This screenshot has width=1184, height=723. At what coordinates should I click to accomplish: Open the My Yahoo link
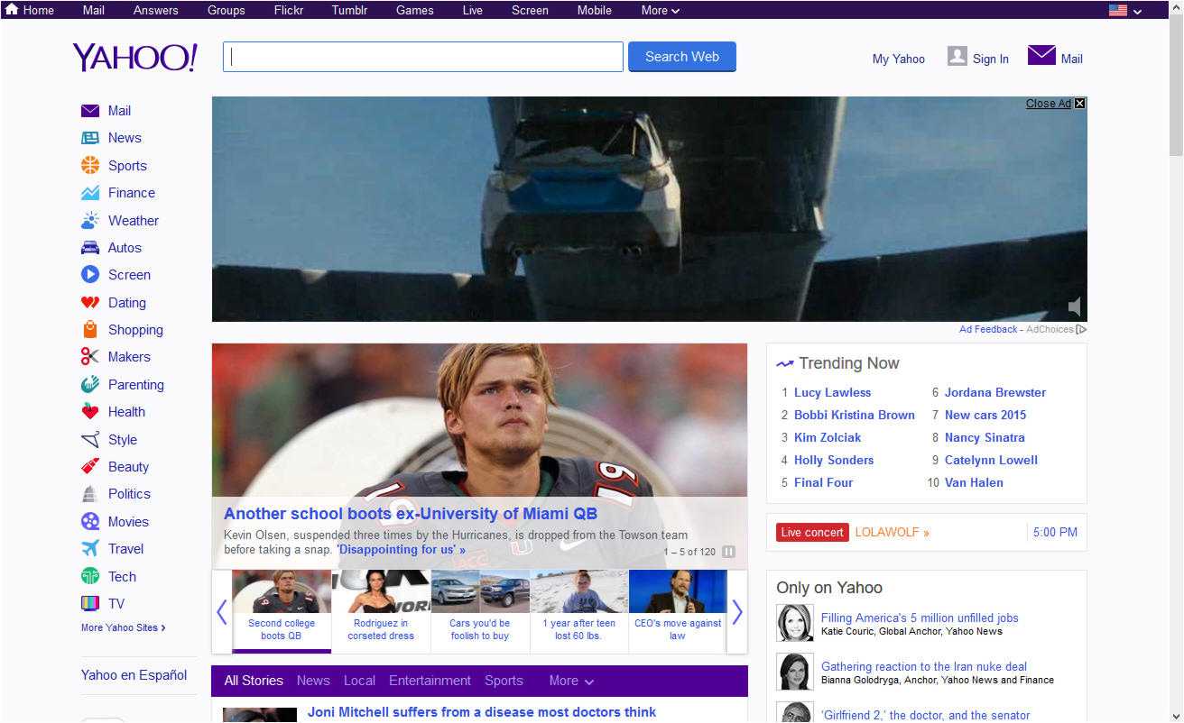[x=898, y=59]
